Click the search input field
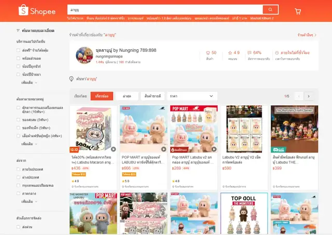The width and height of the screenshot is (332, 235). point(165,10)
